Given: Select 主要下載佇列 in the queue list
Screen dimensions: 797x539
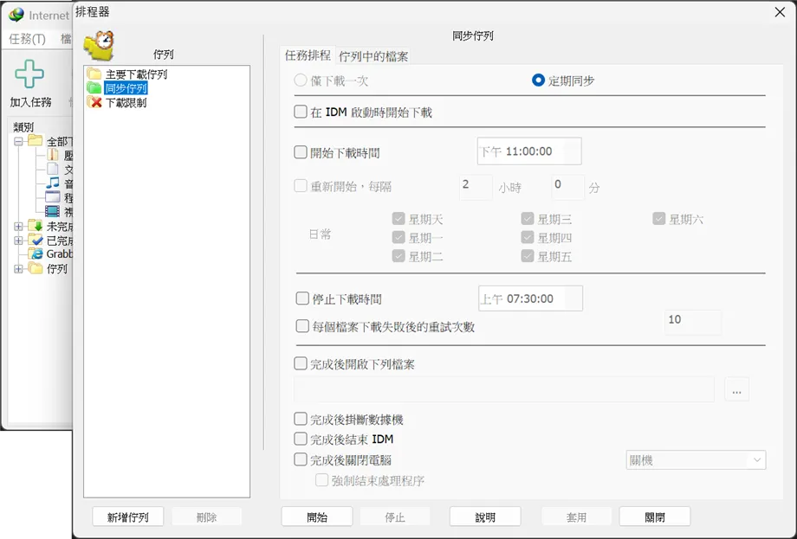Looking at the screenshot, I should (x=136, y=74).
